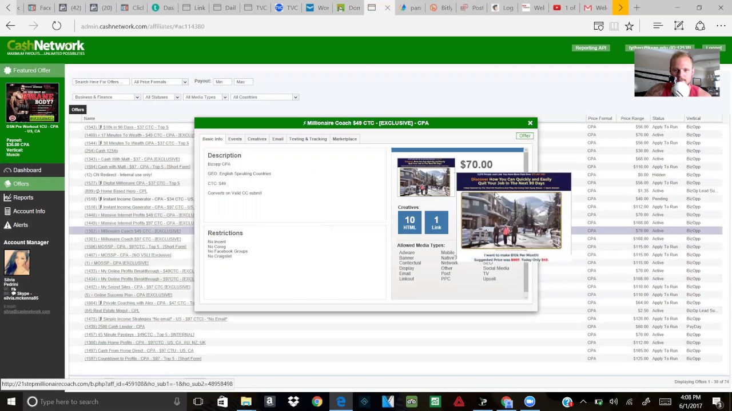Sort the list by Vertical column
This screenshot has width=732, height=411.
pos(693,118)
